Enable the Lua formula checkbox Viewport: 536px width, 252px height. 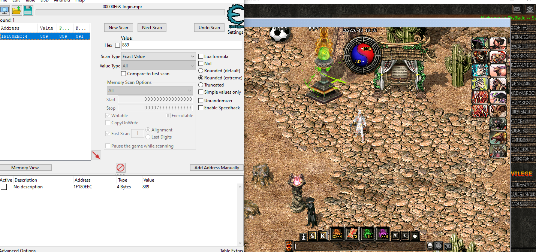201,57
